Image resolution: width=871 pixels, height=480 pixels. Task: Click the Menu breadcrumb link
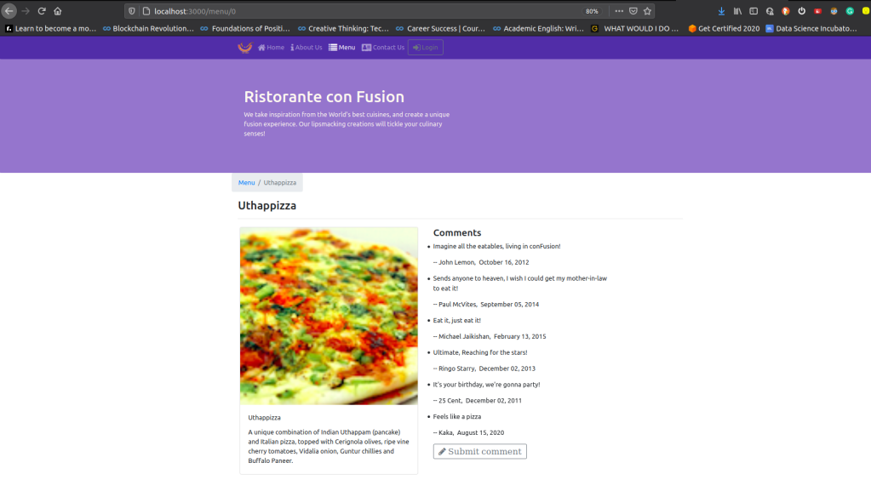coord(246,183)
